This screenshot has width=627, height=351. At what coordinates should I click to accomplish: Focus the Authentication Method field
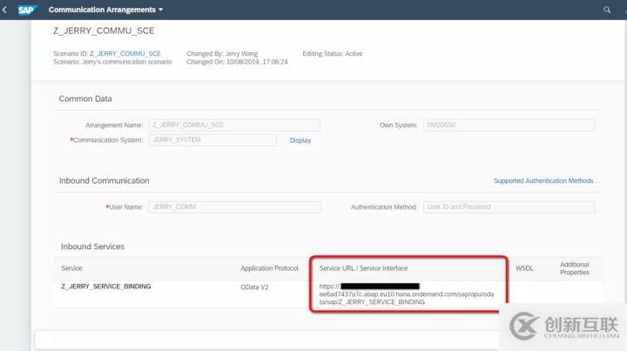[x=509, y=207]
